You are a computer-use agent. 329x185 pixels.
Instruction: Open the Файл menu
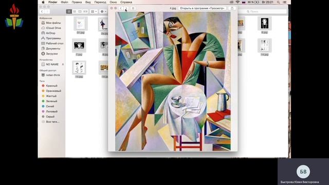[x=64, y=2]
